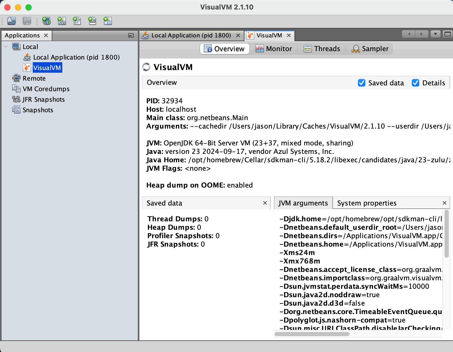453x352 pixels.
Task: Click the PID: 32934 line
Action: pos(164,101)
